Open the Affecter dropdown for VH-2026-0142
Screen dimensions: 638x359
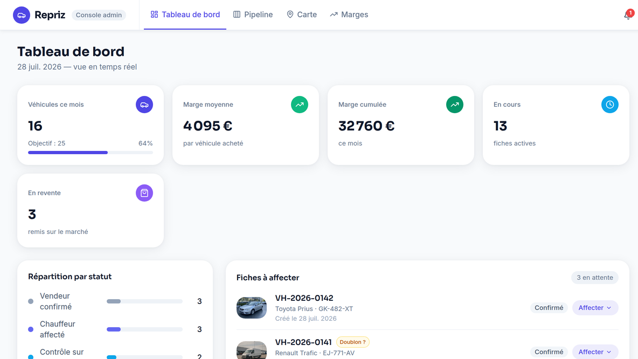point(595,308)
